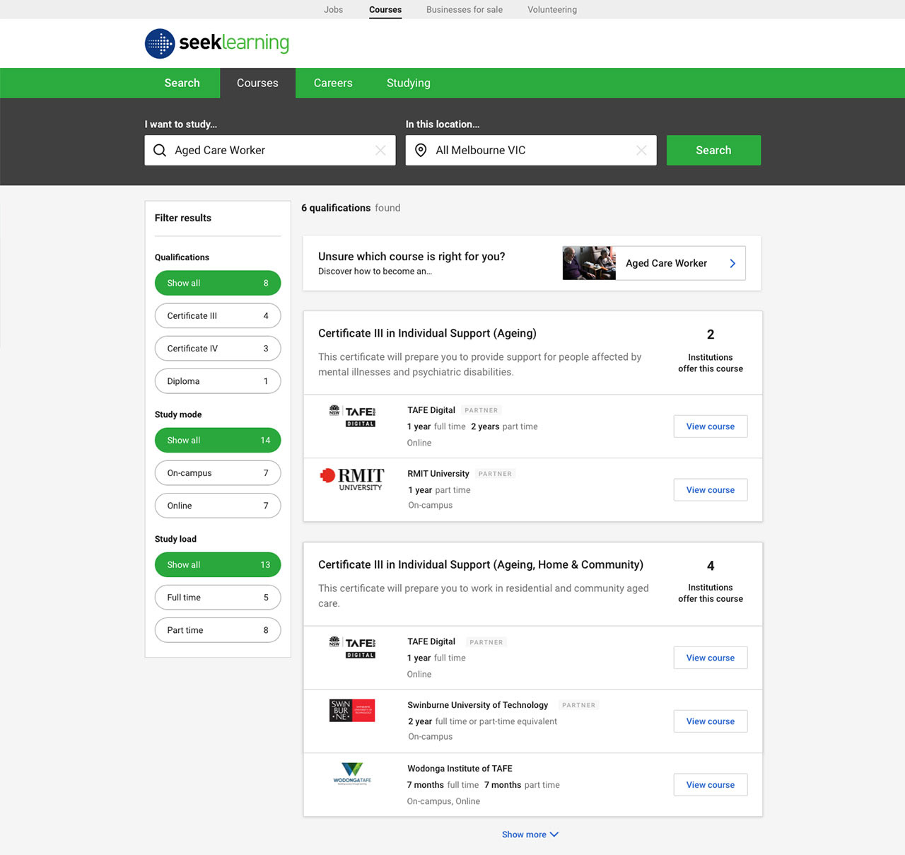Filter by Diploma qualification

tap(218, 381)
